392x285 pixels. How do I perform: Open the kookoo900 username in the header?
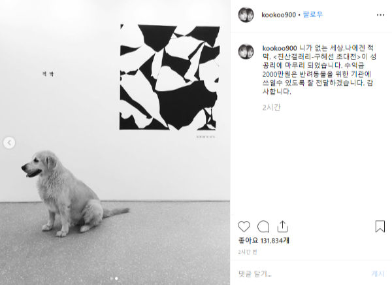click(278, 15)
